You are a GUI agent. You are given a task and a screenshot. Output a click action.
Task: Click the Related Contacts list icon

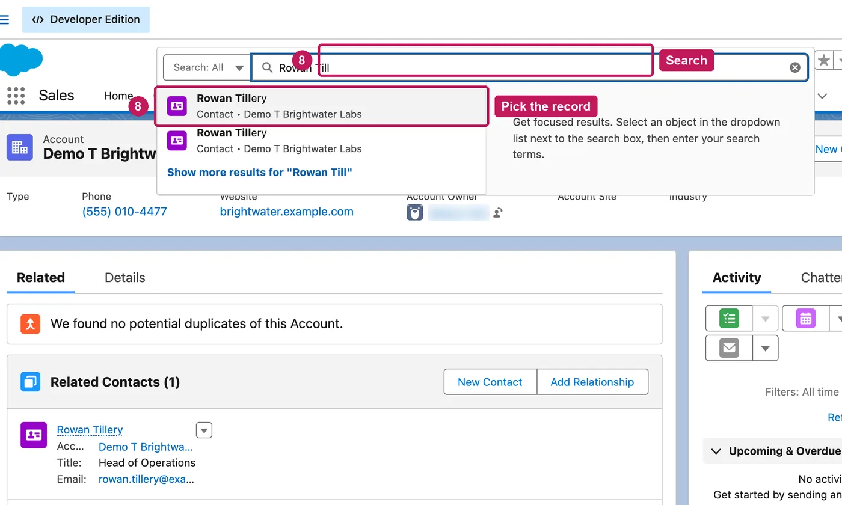click(30, 382)
